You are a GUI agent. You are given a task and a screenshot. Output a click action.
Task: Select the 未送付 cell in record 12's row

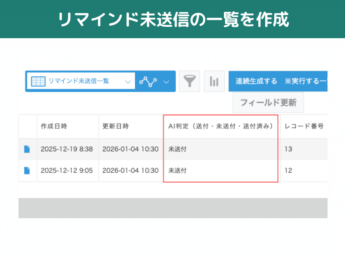point(177,171)
